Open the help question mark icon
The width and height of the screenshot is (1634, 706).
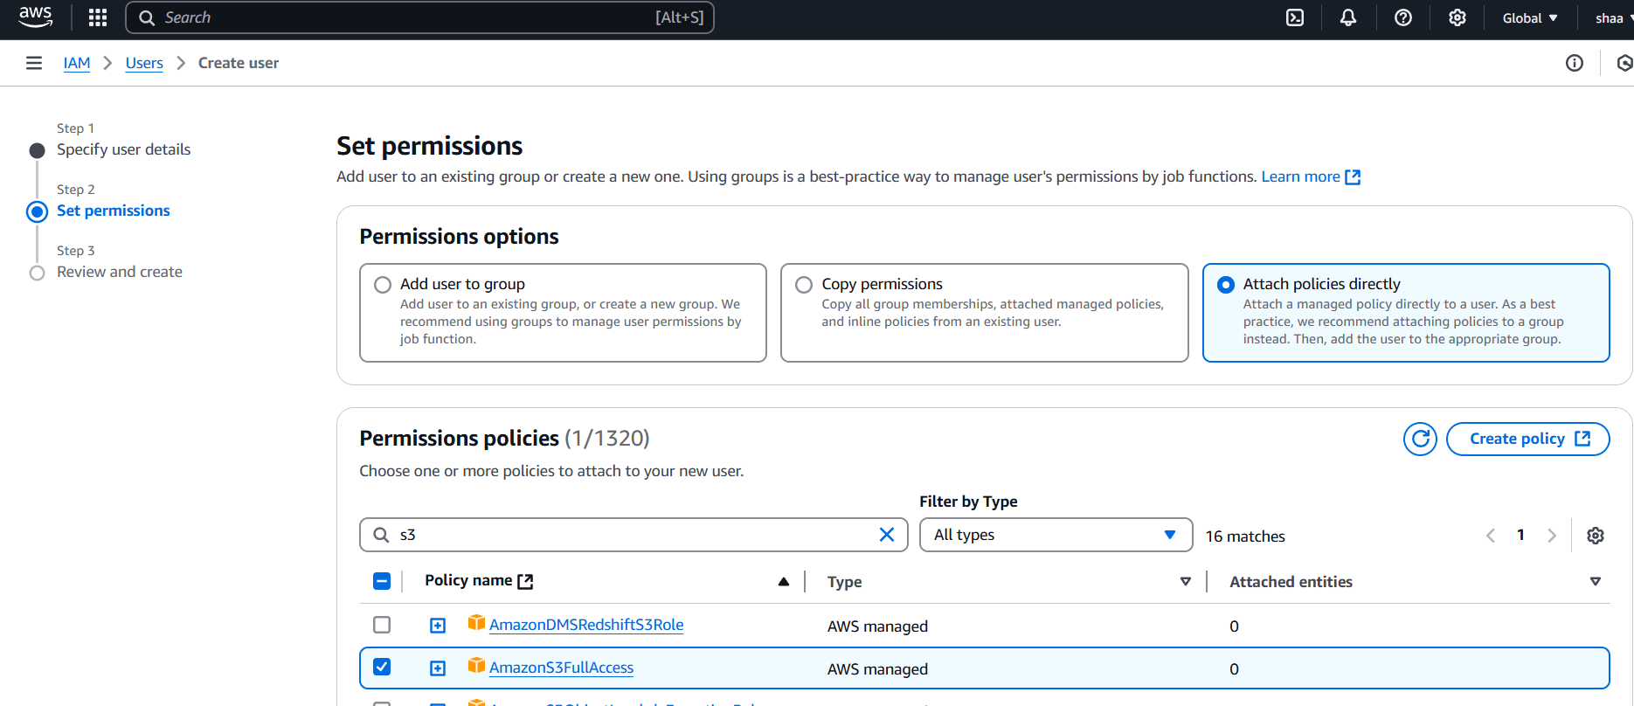(1403, 17)
